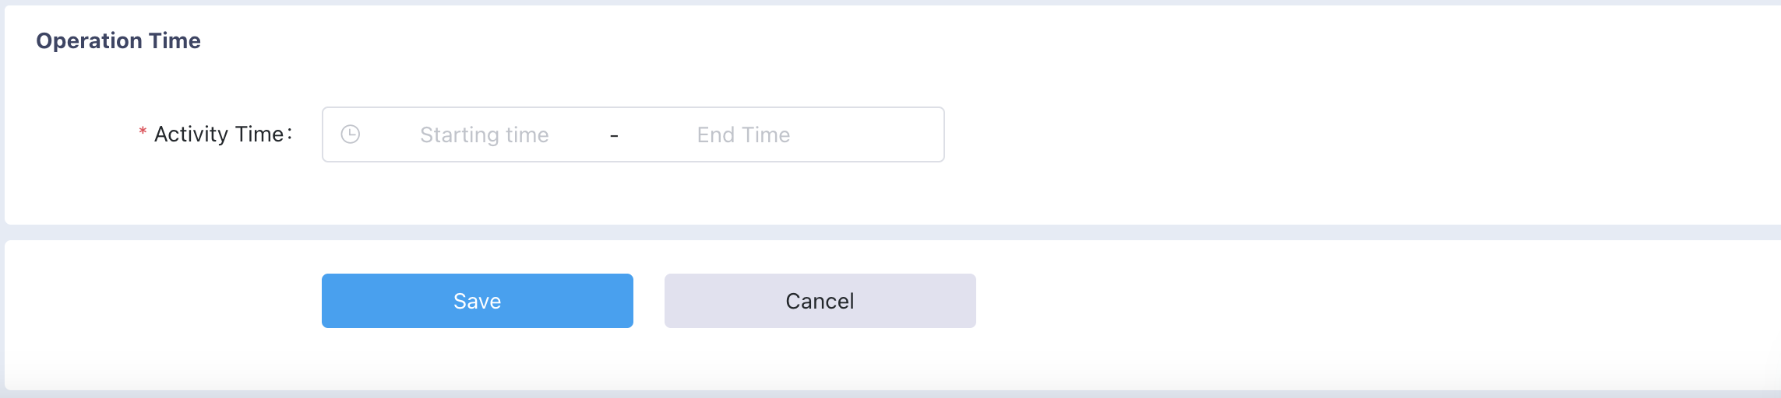The image size is (1781, 398).
Task: Click the gray divider band between panels
Action: 890,232
